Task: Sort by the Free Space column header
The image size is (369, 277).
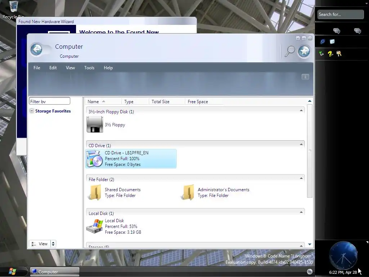Action: [204, 101]
